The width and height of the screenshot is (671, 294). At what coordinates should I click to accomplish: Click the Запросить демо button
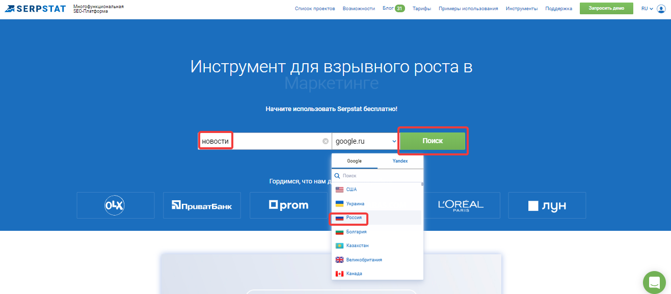606,8
